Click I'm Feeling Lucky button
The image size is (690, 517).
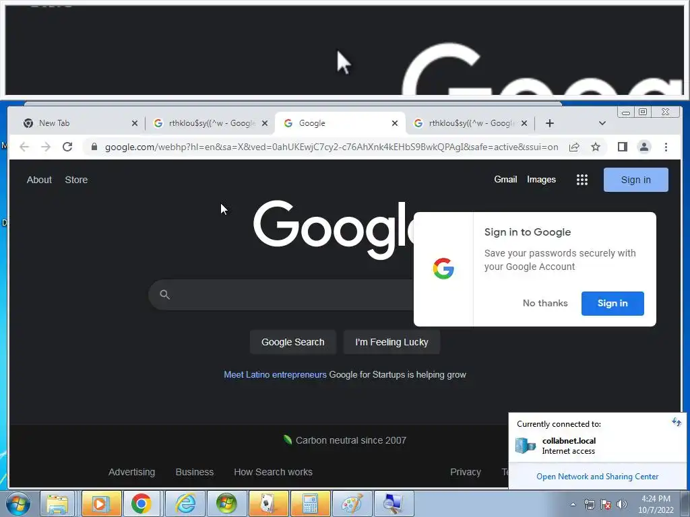coord(391,342)
